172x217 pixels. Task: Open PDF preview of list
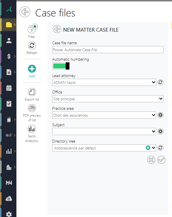(x=32, y=113)
